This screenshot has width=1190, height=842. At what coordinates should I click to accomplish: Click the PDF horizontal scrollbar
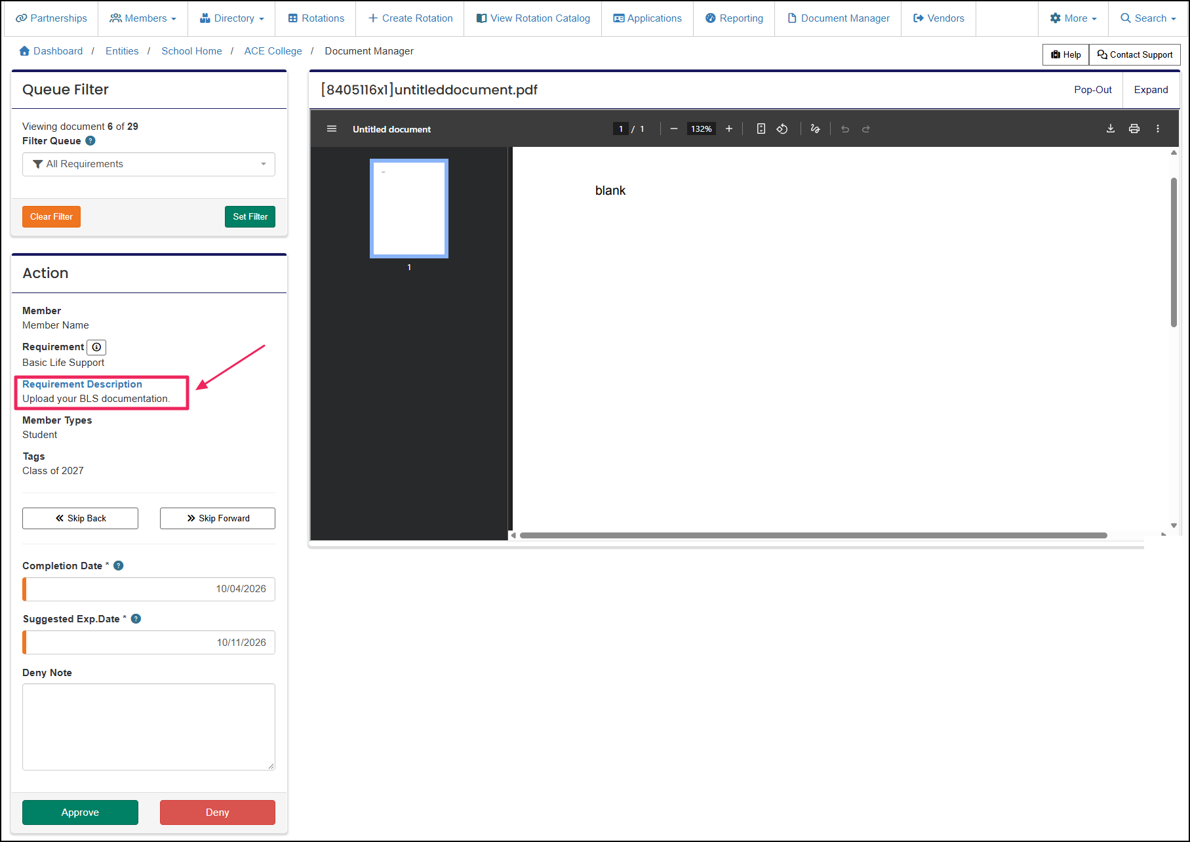pos(813,535)
